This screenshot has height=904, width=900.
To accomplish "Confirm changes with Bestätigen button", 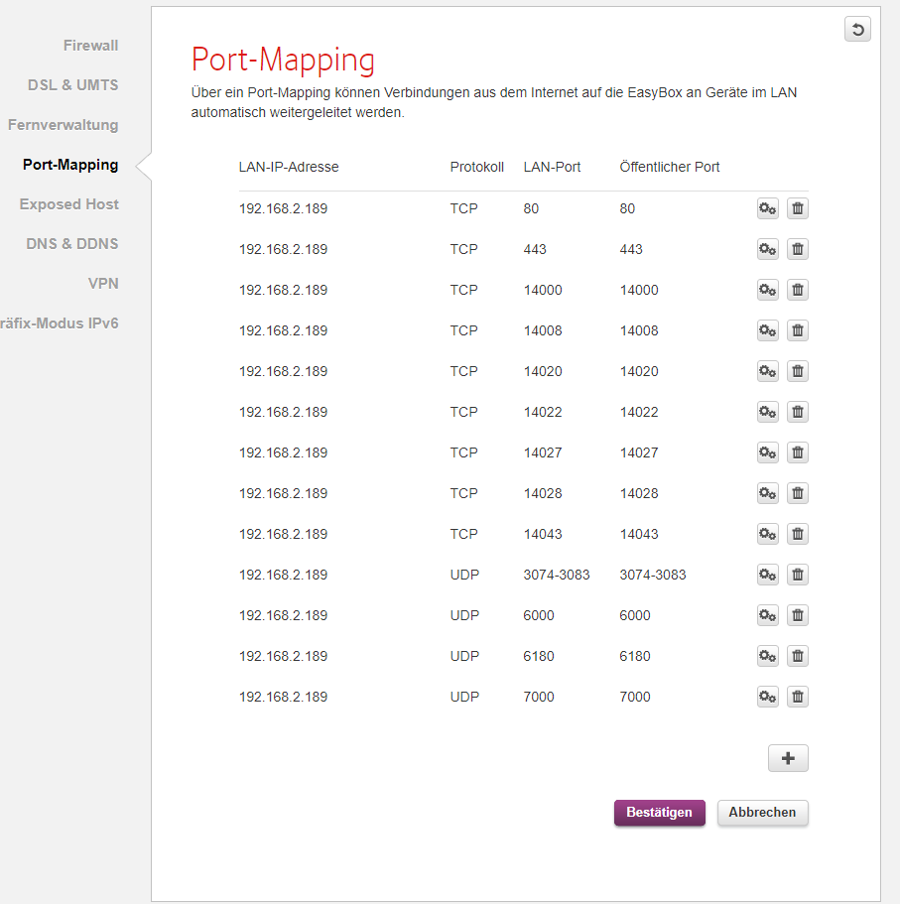I will [x=659, y=813].
